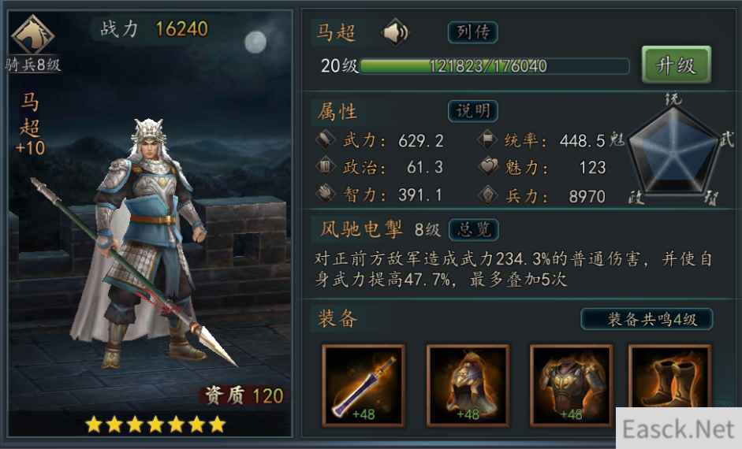
Task: Open the 说明 attribute explanation
Action: (472, 111)
